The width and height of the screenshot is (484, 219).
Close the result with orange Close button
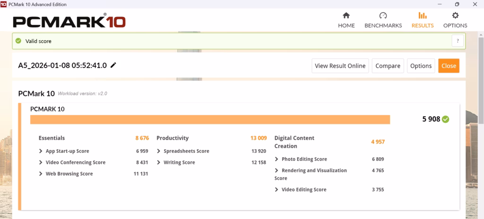click(x=448, y=66)
